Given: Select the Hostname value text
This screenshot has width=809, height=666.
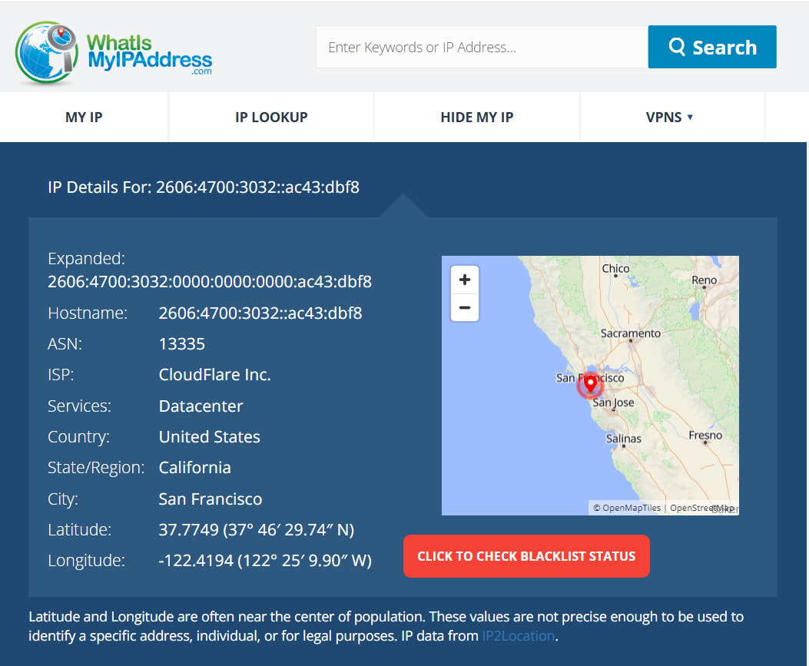Looking at the screenshot, I should coord(260,313).
